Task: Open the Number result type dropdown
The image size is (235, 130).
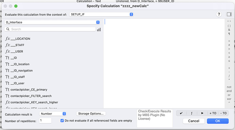Action: pos(53,114)
